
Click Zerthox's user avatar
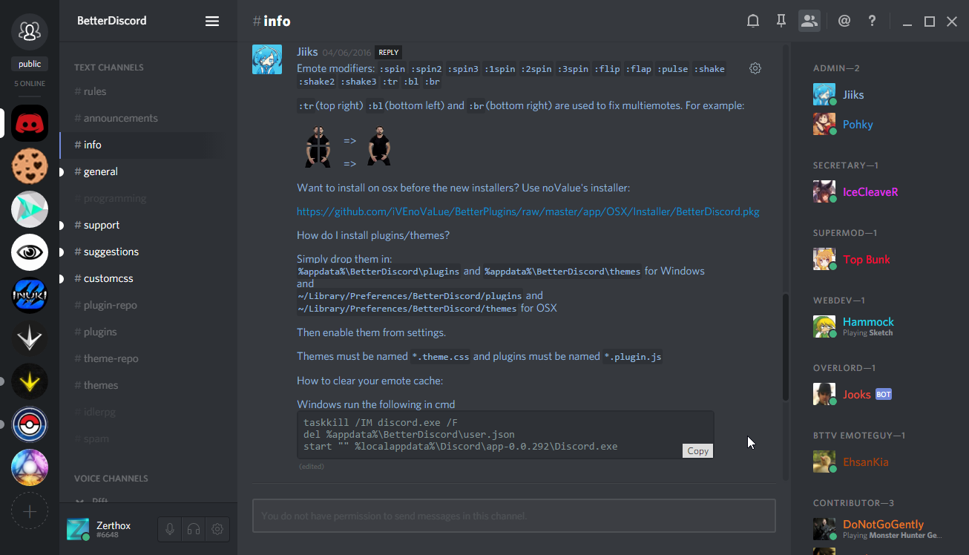[x=78, y=529]
